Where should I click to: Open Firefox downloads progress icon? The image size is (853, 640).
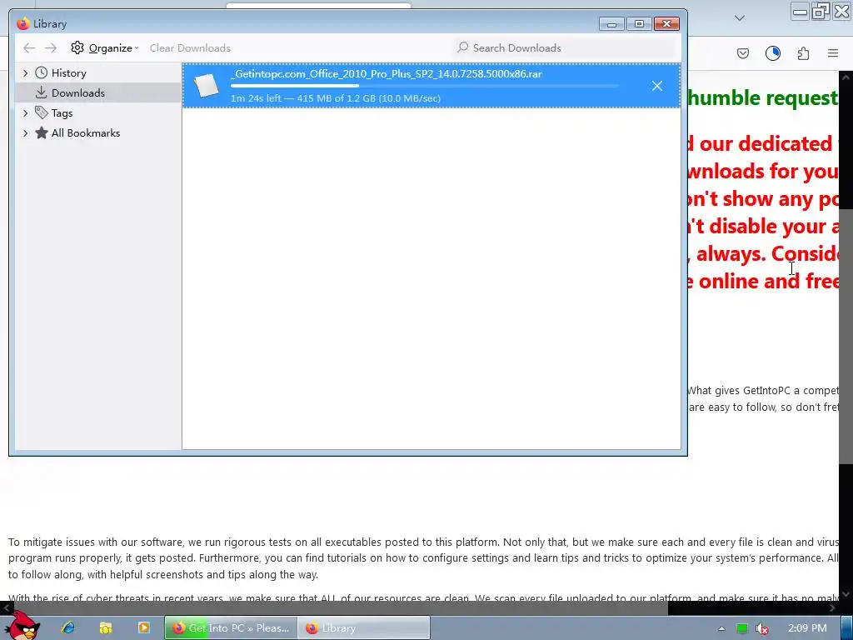point(773,53)
